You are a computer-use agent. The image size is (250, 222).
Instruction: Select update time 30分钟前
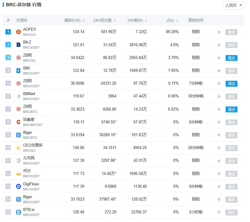pos(196,96)
